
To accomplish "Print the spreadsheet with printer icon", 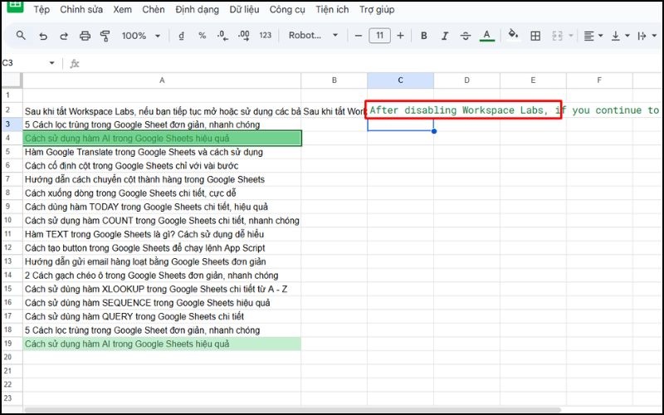I will [85, 36].
